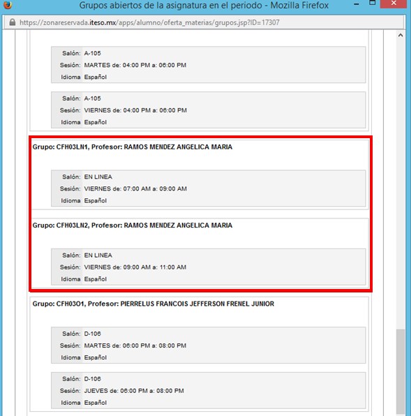
Task: Click the VIERNES 07:00 AM to 09:00 AM session
Action: [135, 188]
